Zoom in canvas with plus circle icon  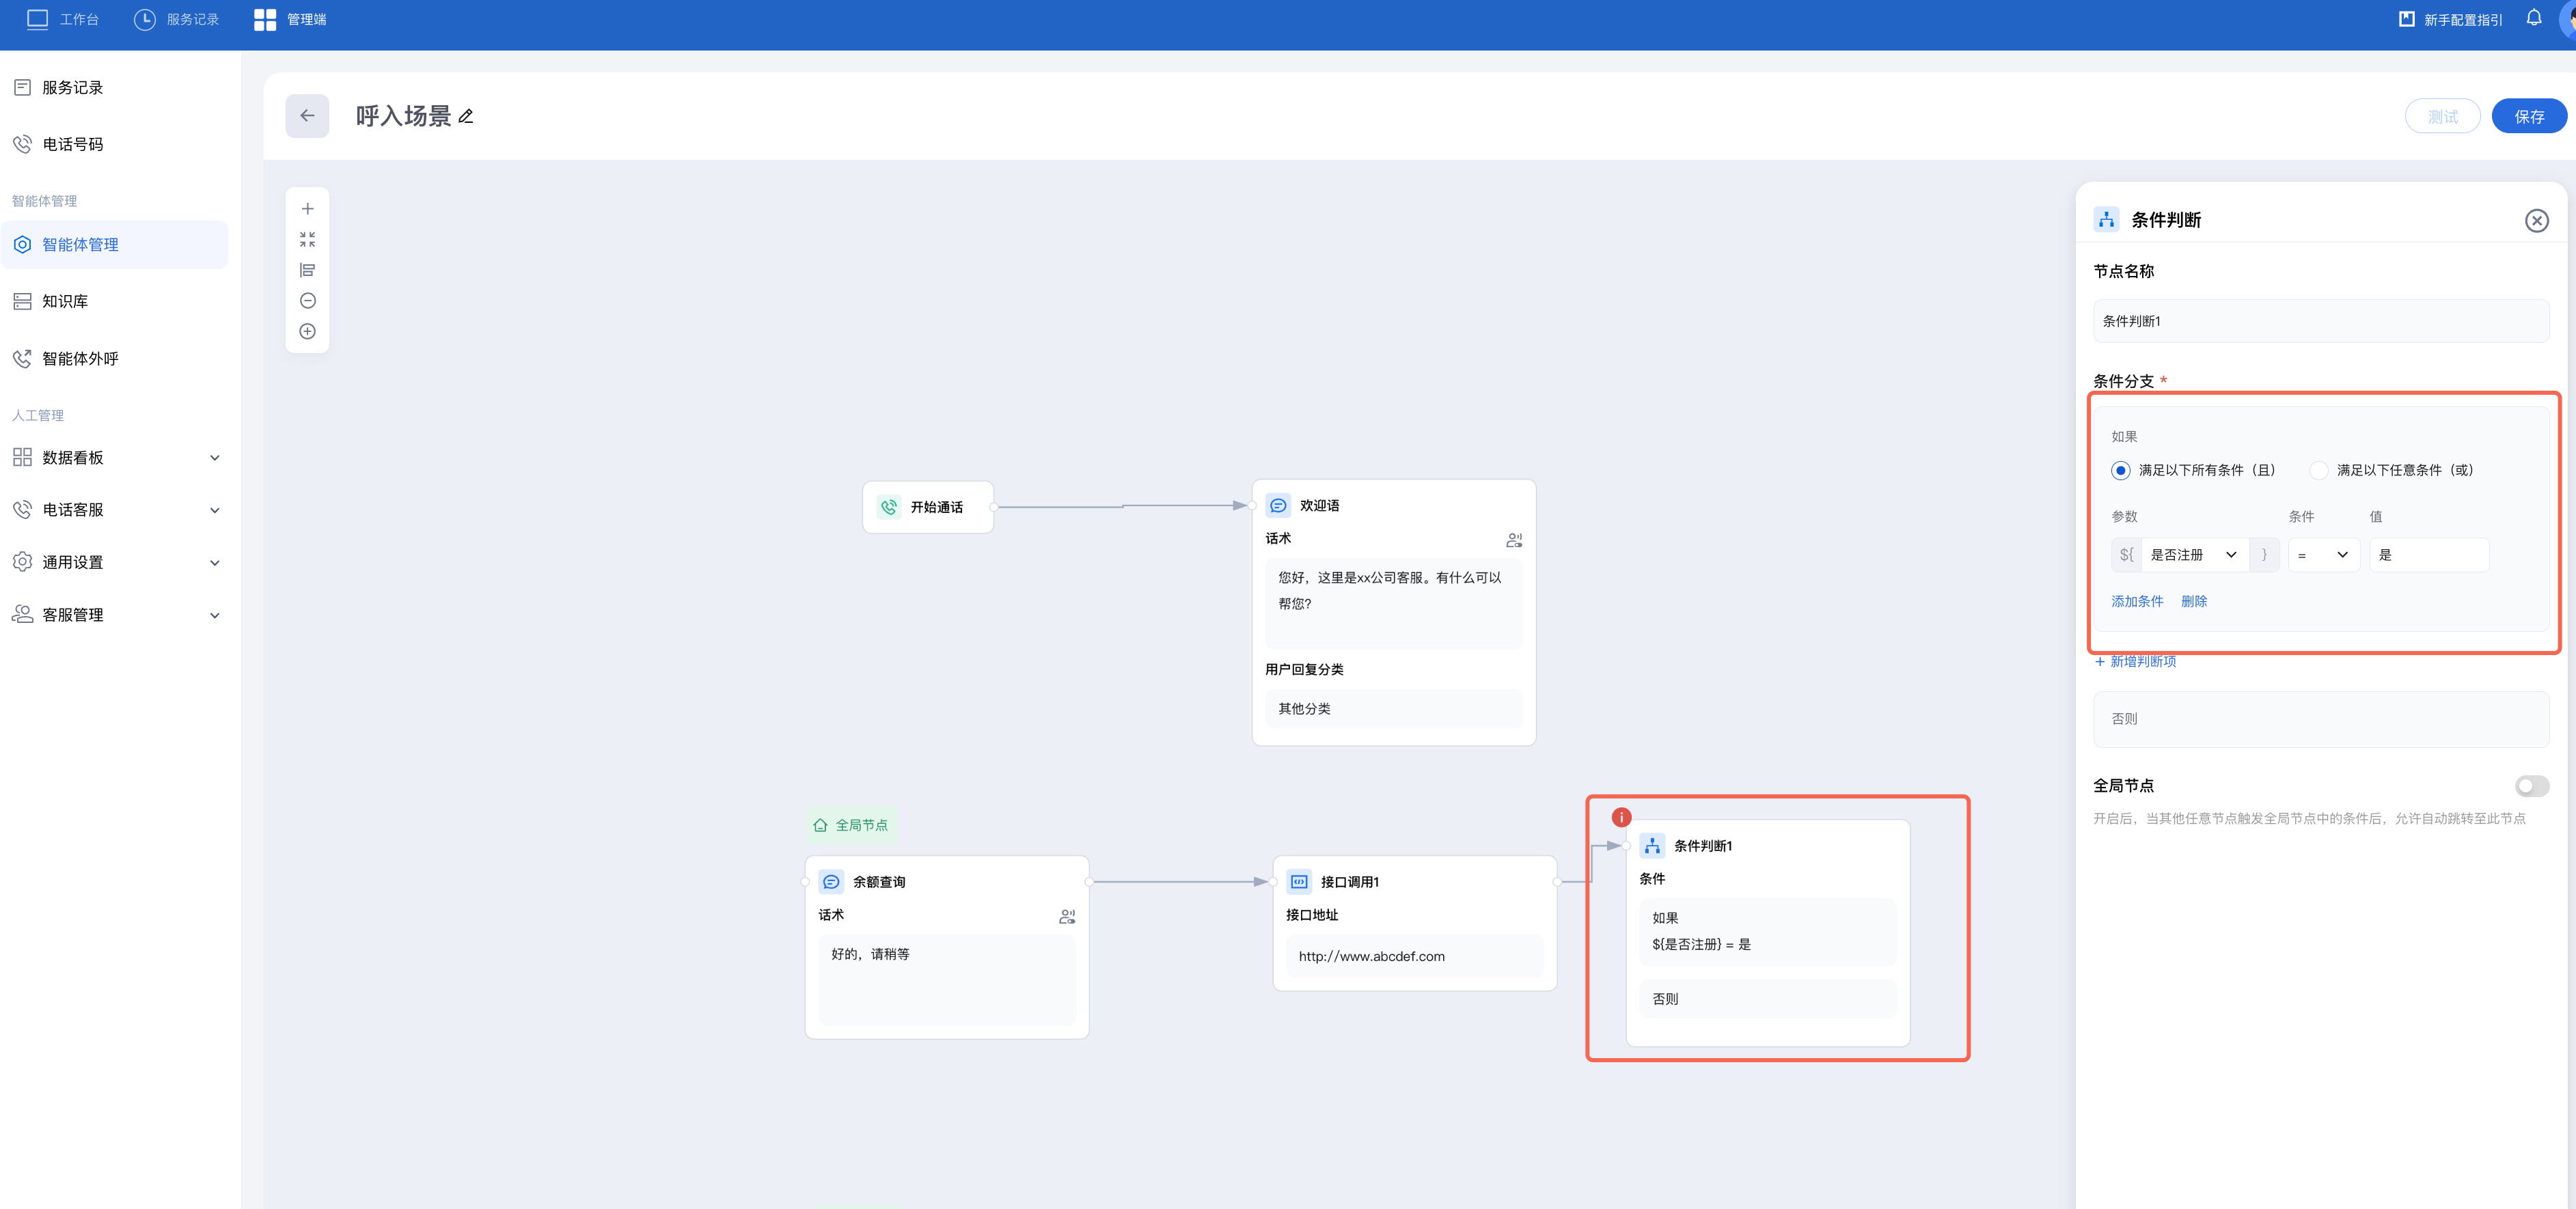coord(307,331)
